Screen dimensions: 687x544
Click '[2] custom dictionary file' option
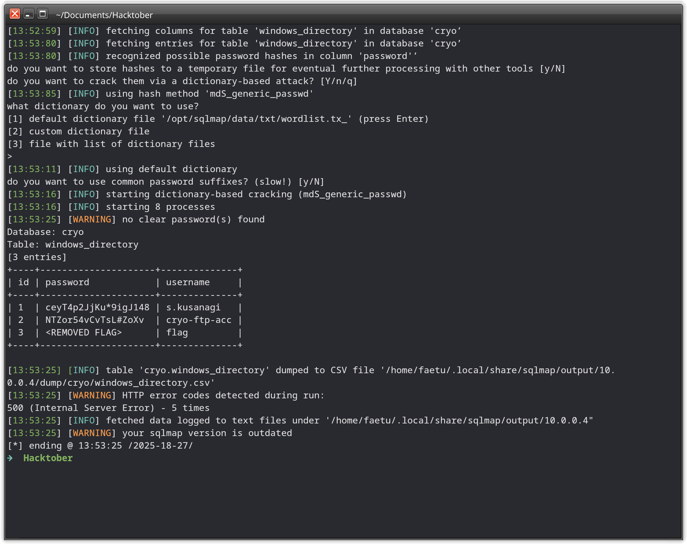tap(78, 131)
